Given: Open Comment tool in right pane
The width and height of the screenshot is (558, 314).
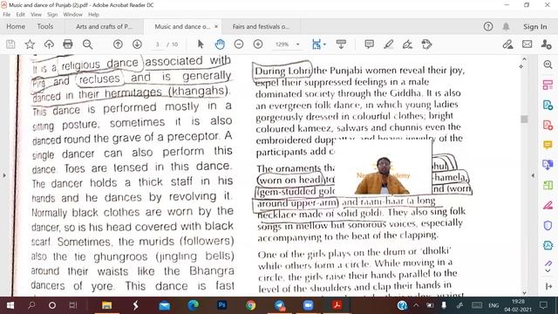Looking at the screenshot, I should click(548, 145).
